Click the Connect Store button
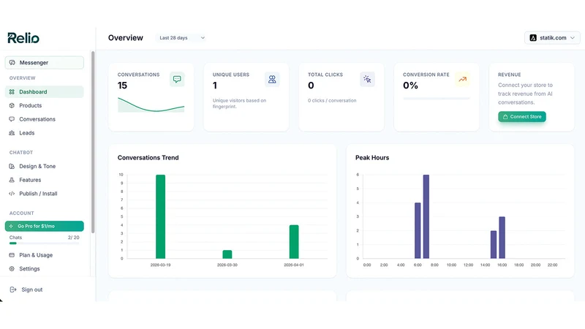The height and width of the screenshot is (329, 585). 522,117
